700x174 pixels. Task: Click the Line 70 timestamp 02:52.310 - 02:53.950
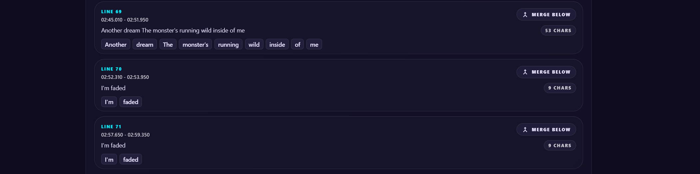[125, 77]
